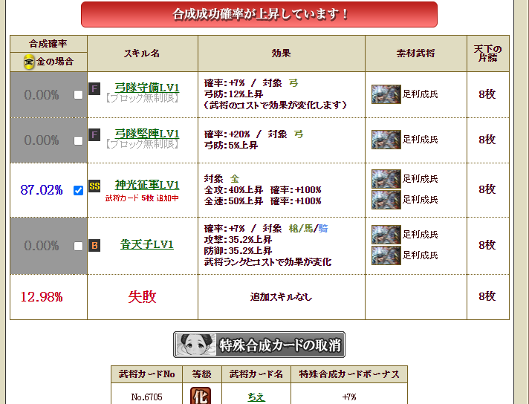Viewport: 529px width, 404px height.
Task: Uncheck the 87.02% 神光征軍LV1 checkbox
Action: [78, 191]
